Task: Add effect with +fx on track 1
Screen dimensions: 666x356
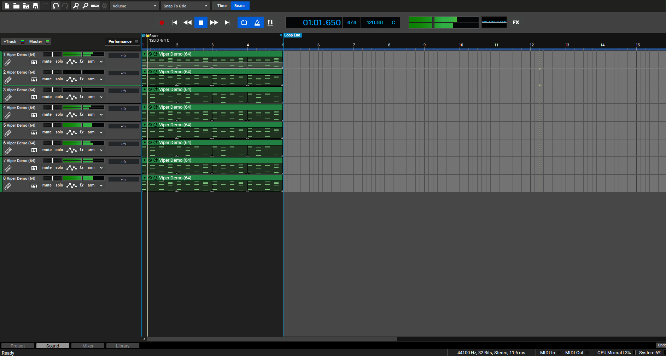Action: pyautogui.click(x=123, y=56)
